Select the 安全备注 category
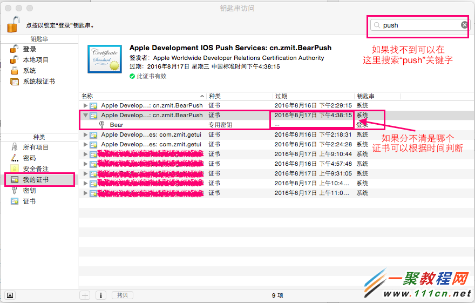The width and height of the screenshot is (475, 303). click(x=36, y=169)
